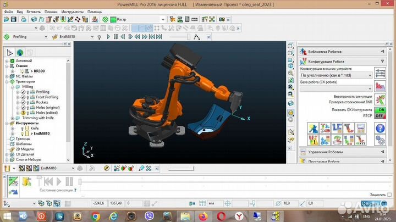Open the Растр strategy dropdown
Image resolution: width=396 pixels, height=222 pixels.
click(x=163, y=19)
